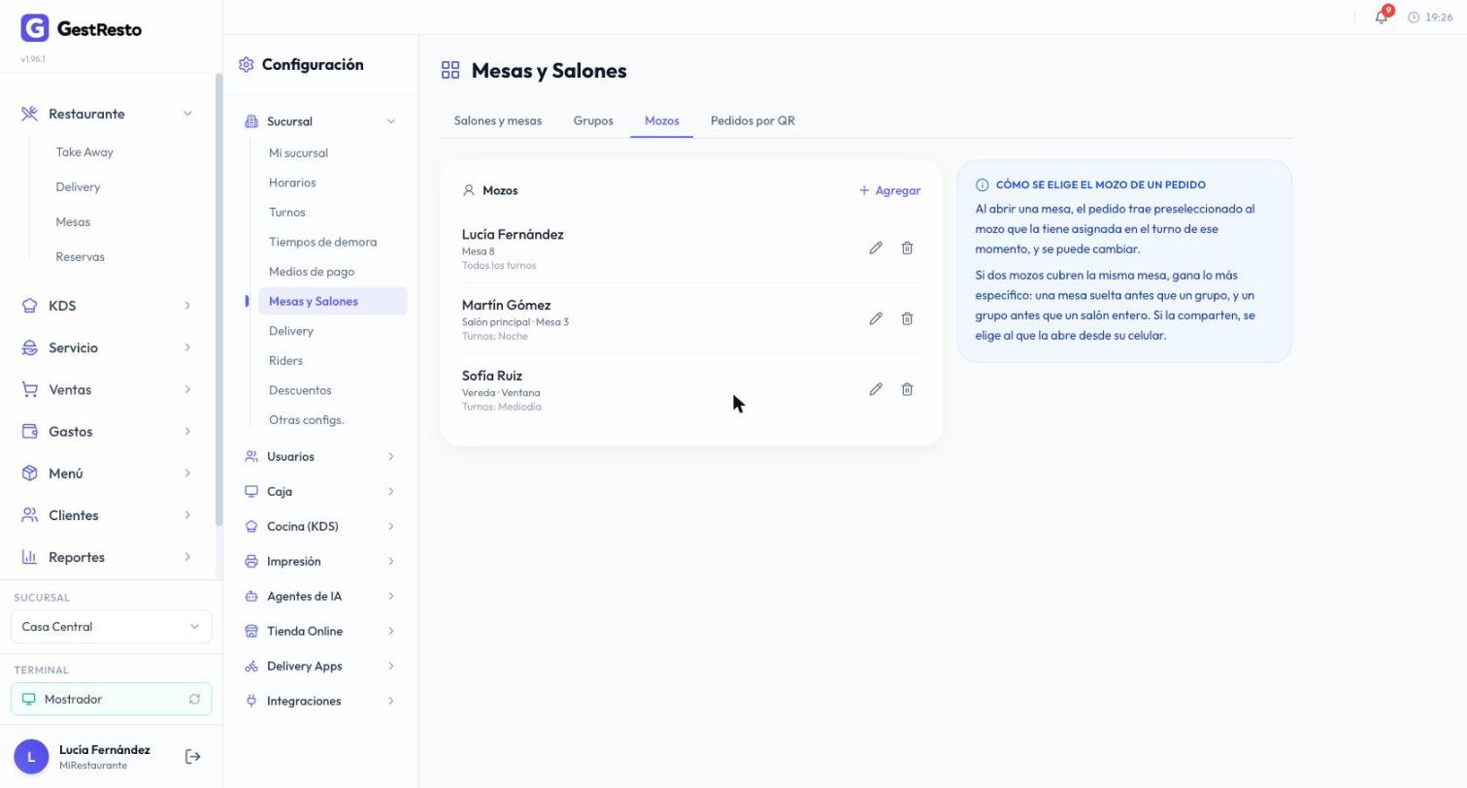The image size is (1467, 788).
Task: Click the Mesas y Salones grid icon
Action: [450, 70]
